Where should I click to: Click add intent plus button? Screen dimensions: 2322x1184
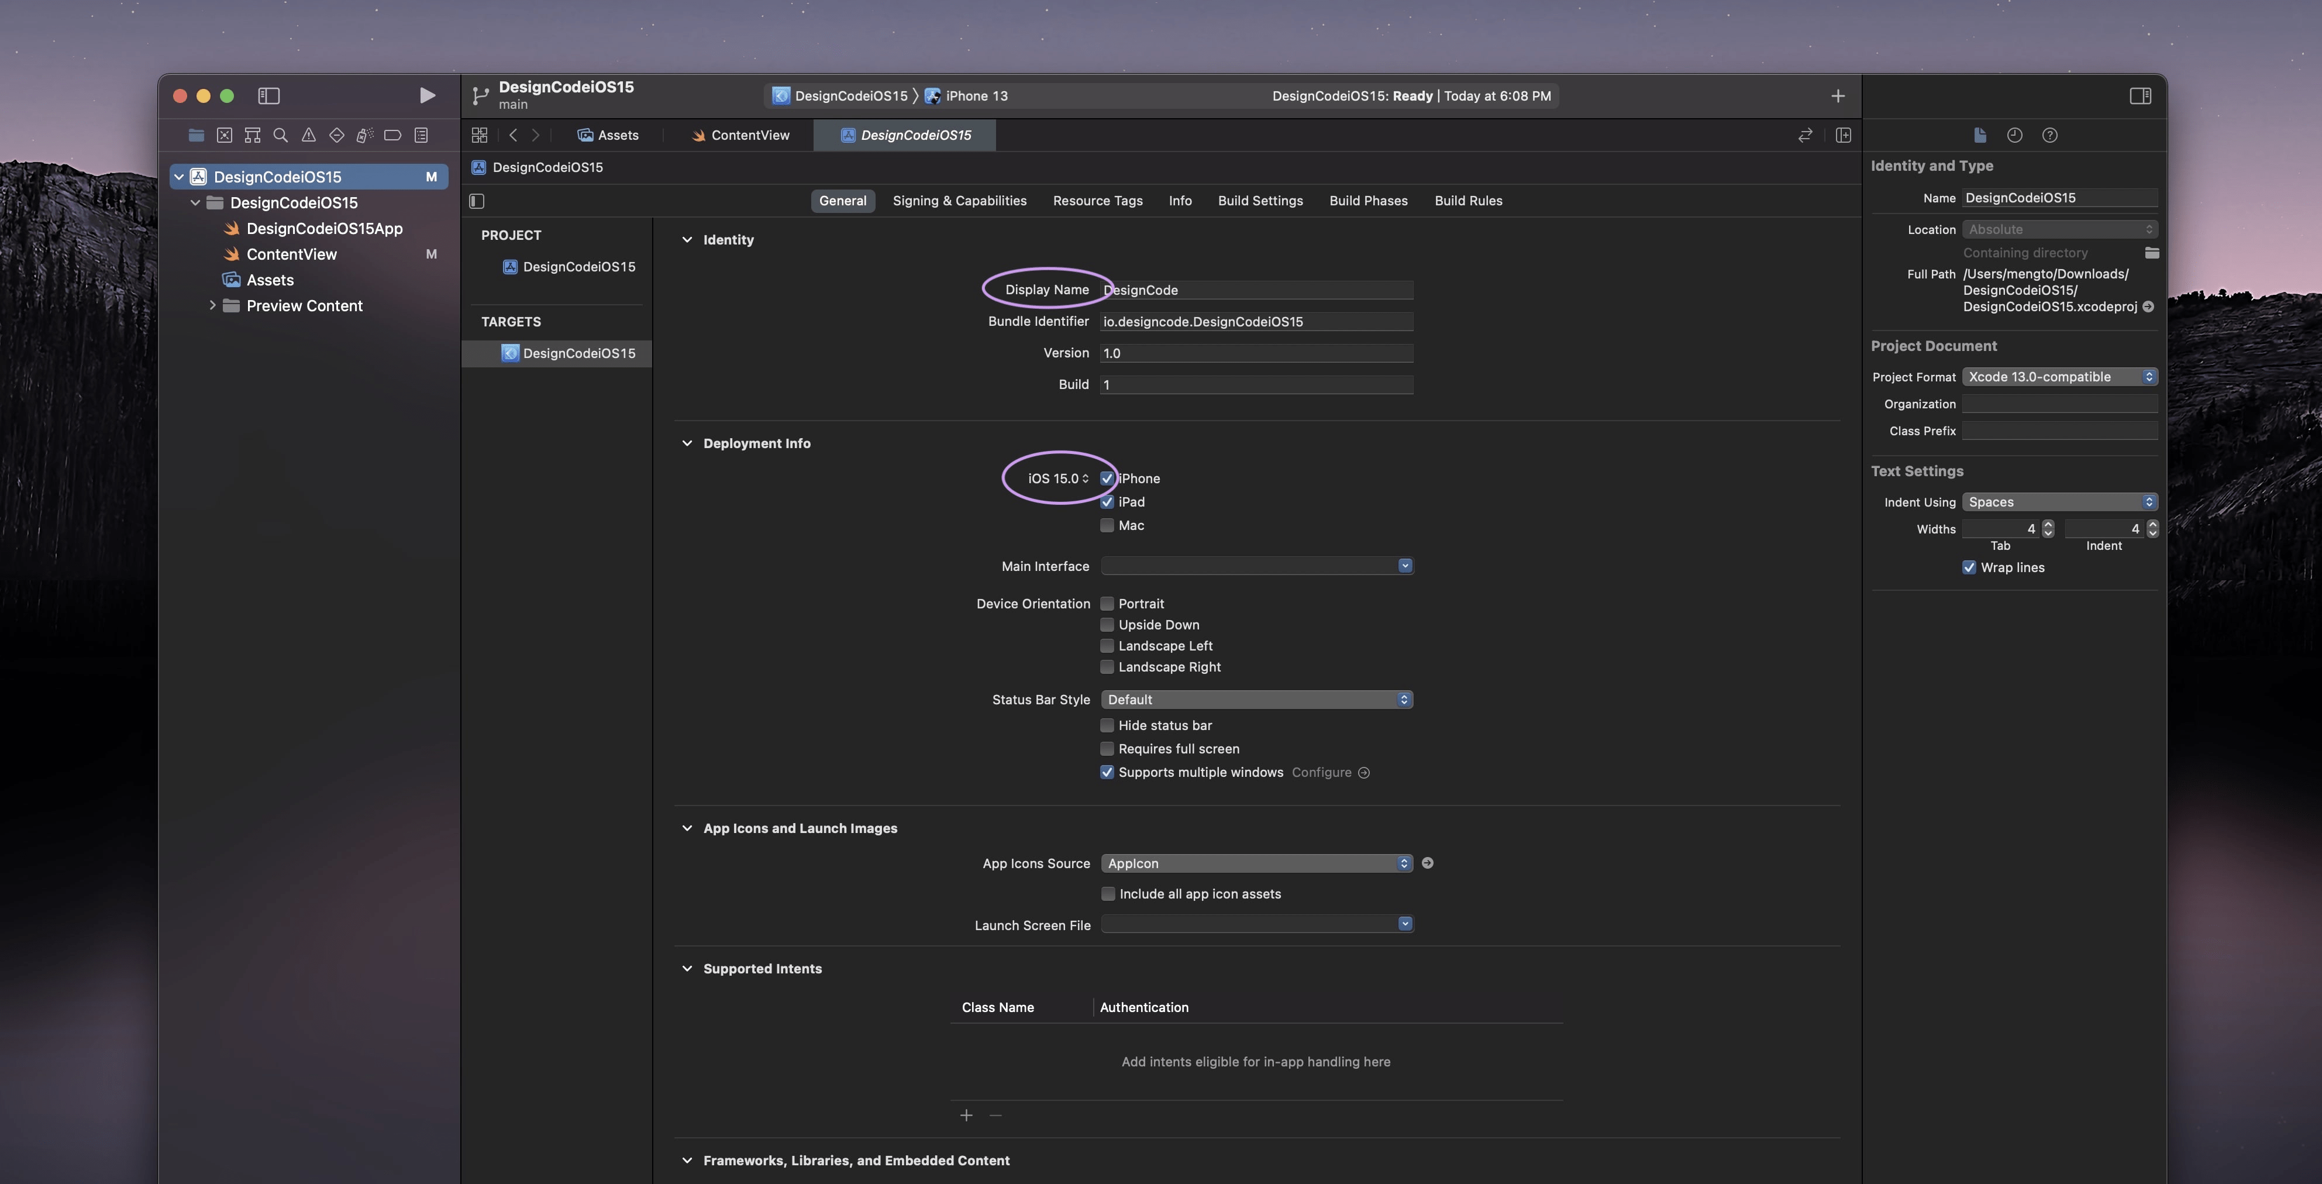pos(966,1116)
